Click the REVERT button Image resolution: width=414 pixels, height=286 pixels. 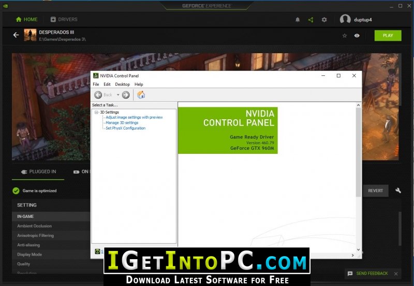(x=375, y=190)
